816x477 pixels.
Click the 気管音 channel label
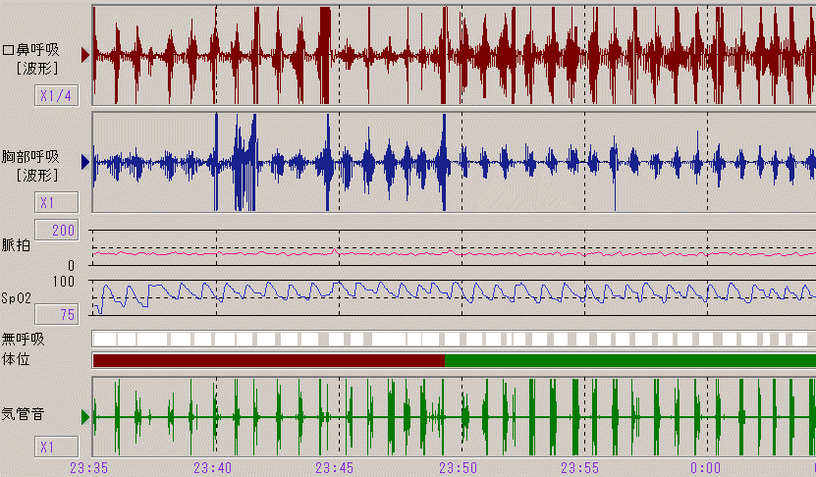(x=23, y=414)
